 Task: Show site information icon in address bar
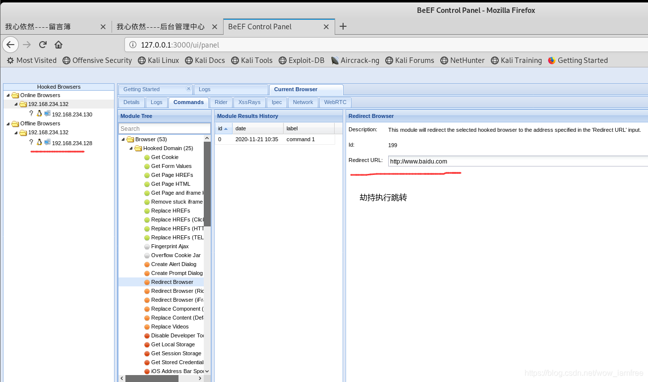pyautogui.click(x=133, y=45)
